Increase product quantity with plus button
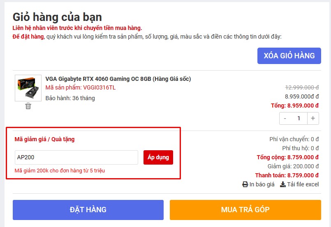This screenshot has width=331, height=227. [x=313, y=119]
